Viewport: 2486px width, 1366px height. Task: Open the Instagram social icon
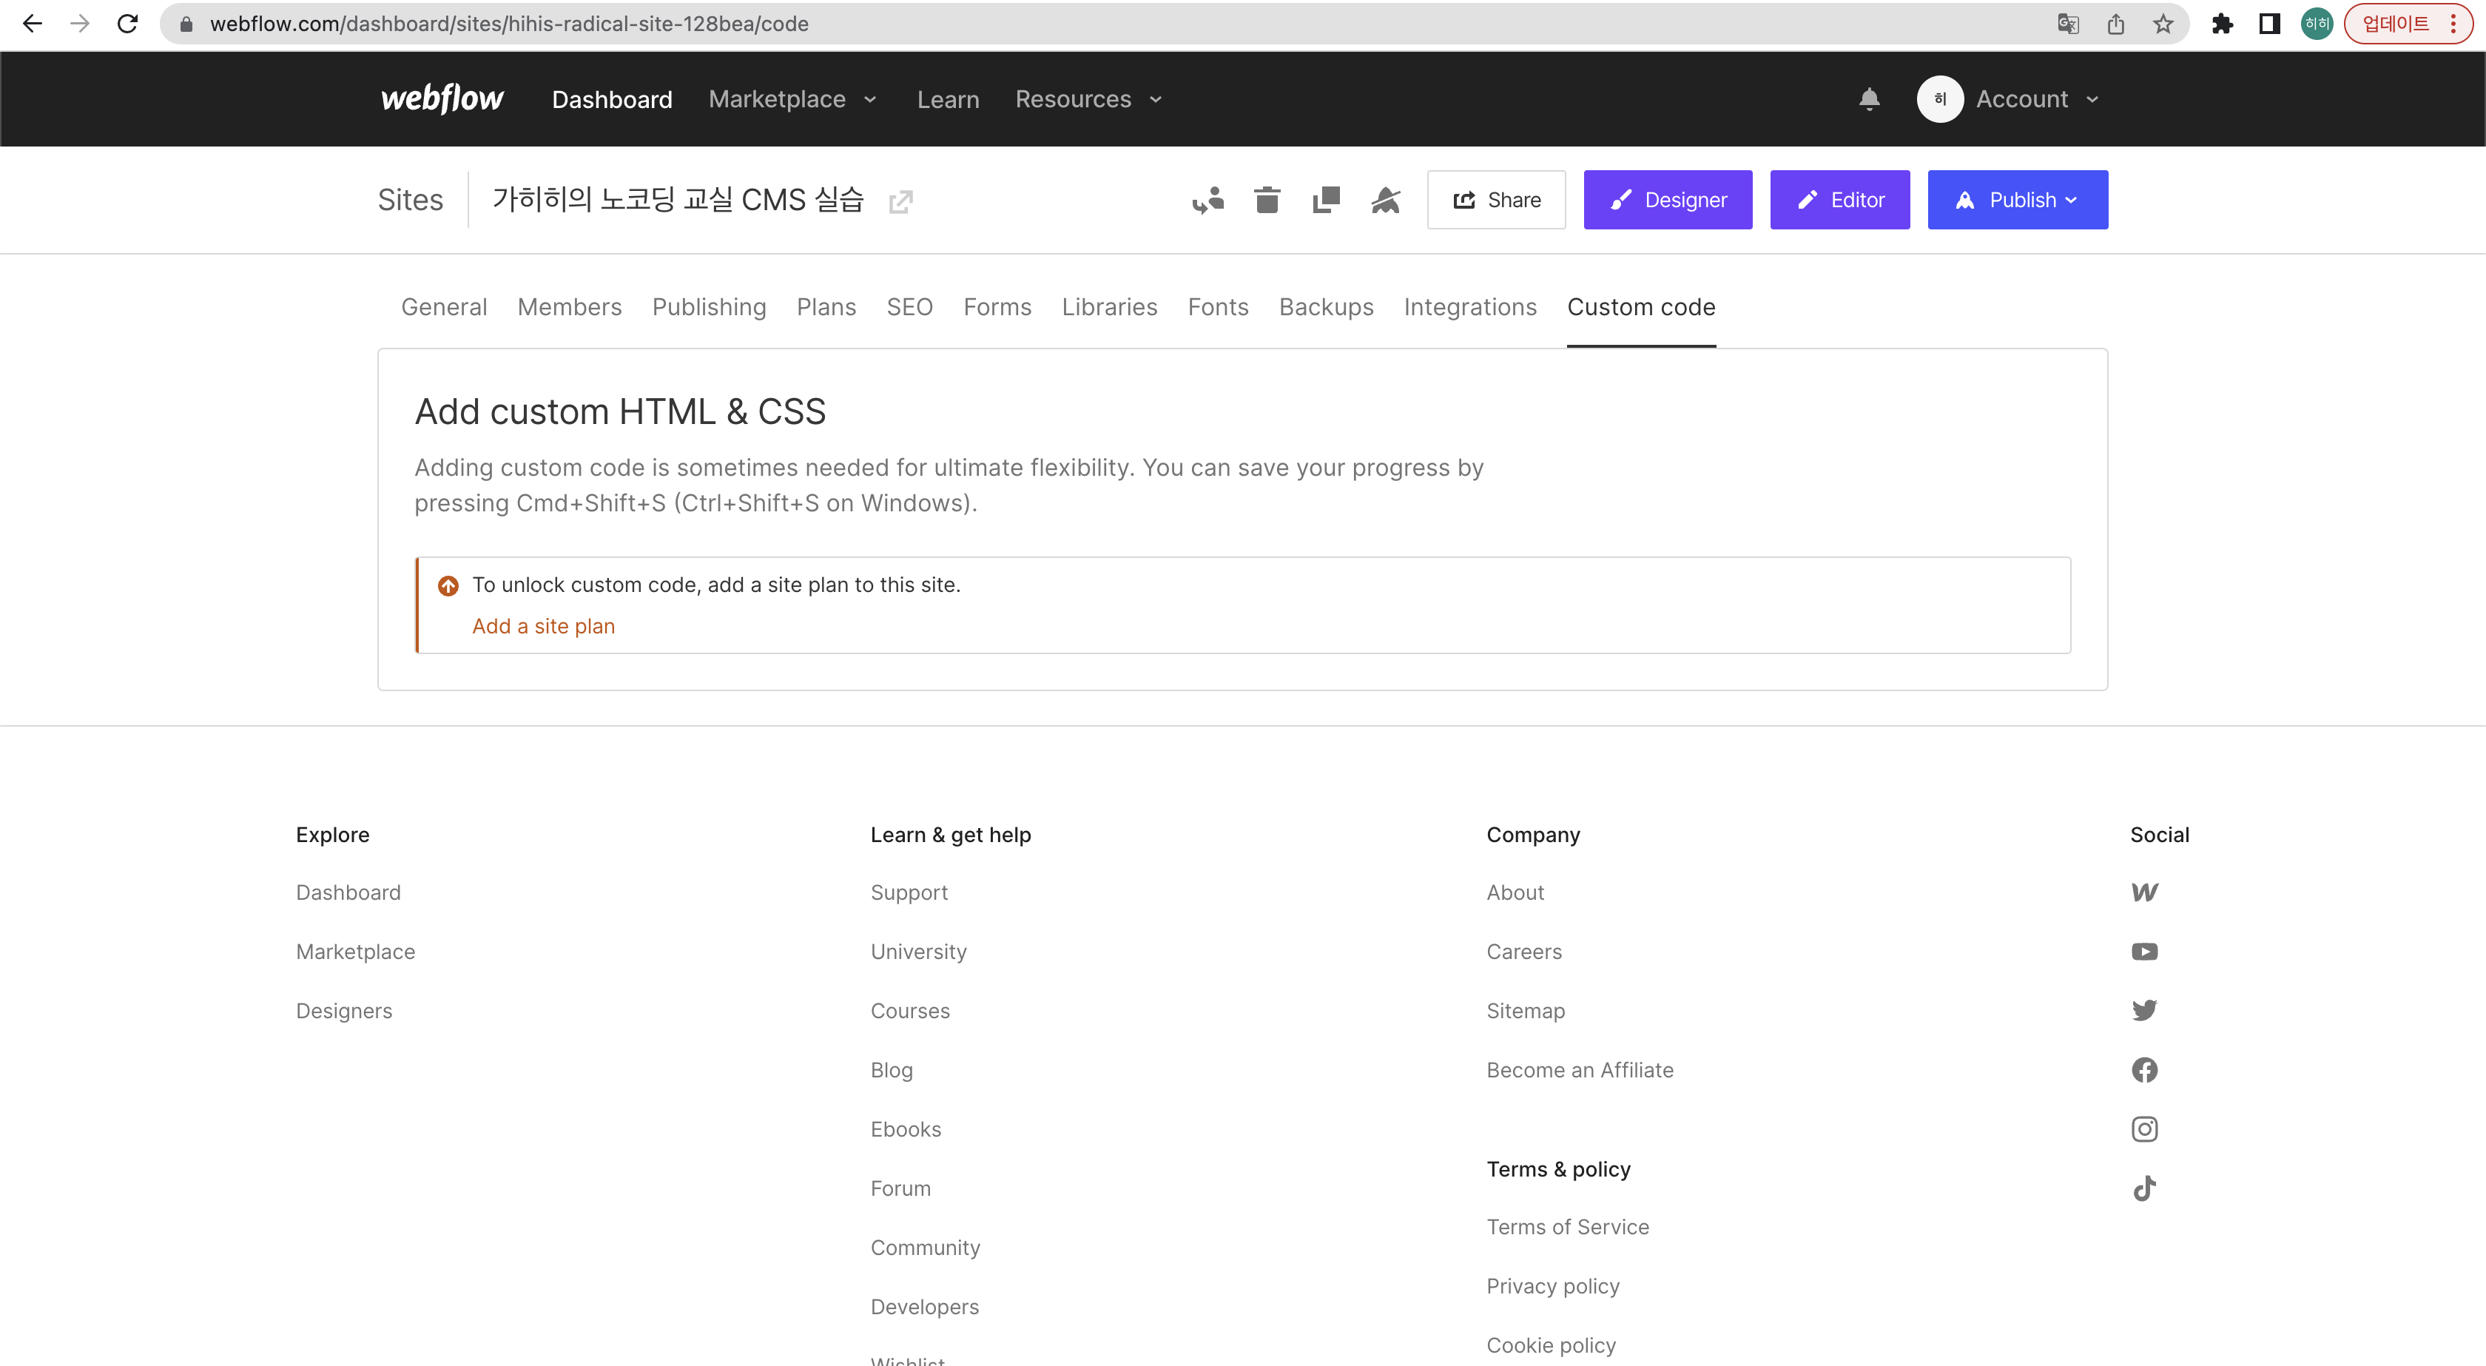coord(2144,1129)
